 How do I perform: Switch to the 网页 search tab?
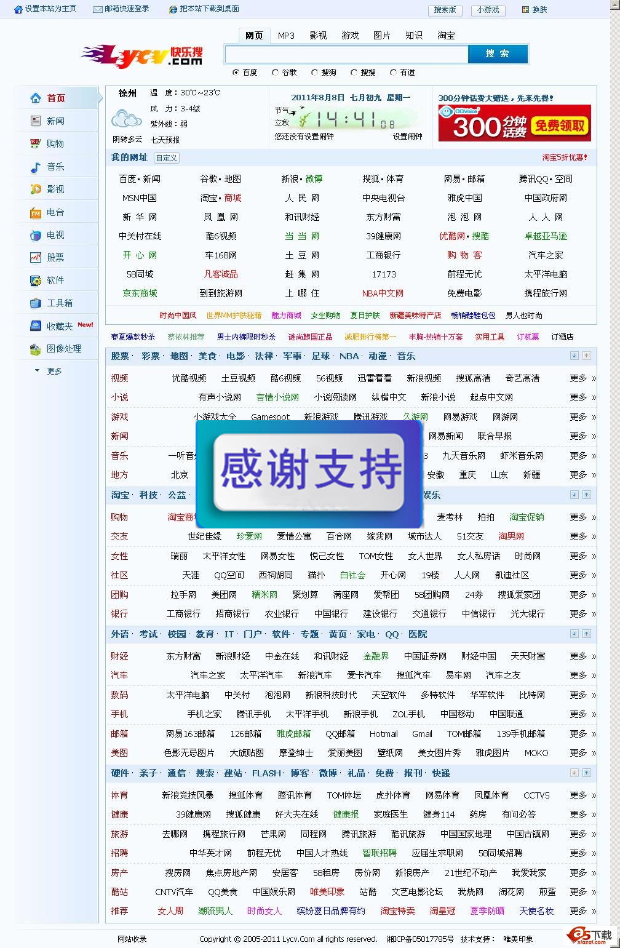click(x=254, y=36)
